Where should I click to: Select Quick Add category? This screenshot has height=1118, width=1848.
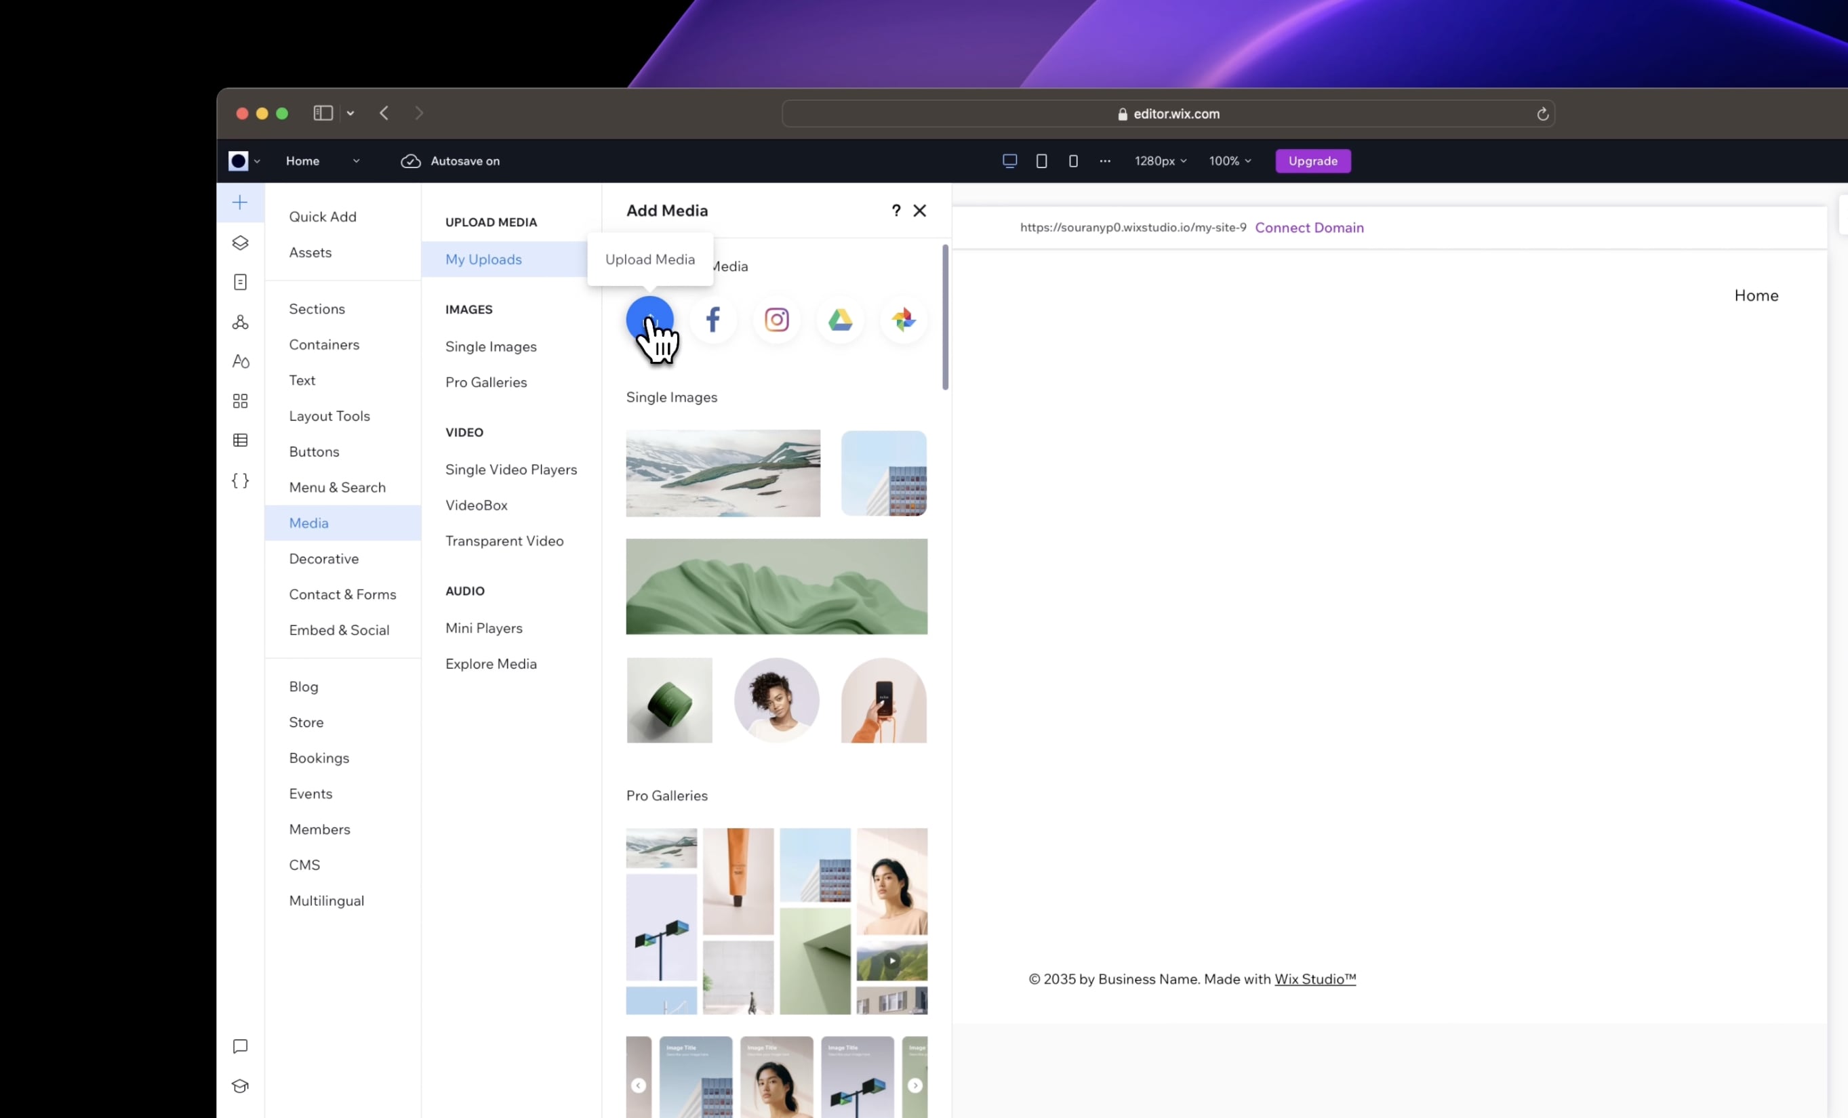click(x=323, y=217)
